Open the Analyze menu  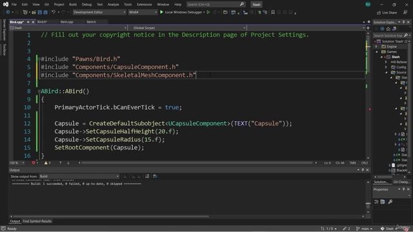pos(113,5)
